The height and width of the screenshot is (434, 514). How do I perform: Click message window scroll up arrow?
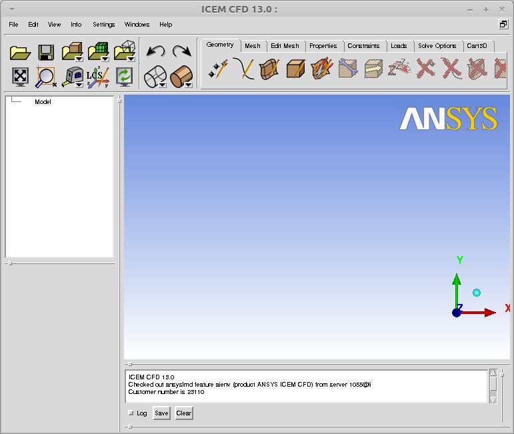click(x=493, y=373)
